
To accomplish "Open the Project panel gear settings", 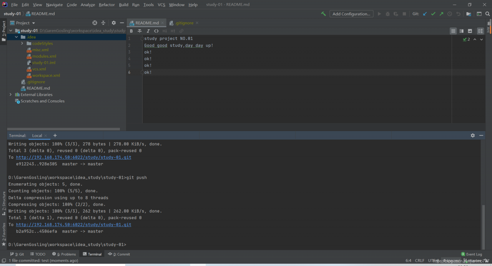I will click(113, 23).
